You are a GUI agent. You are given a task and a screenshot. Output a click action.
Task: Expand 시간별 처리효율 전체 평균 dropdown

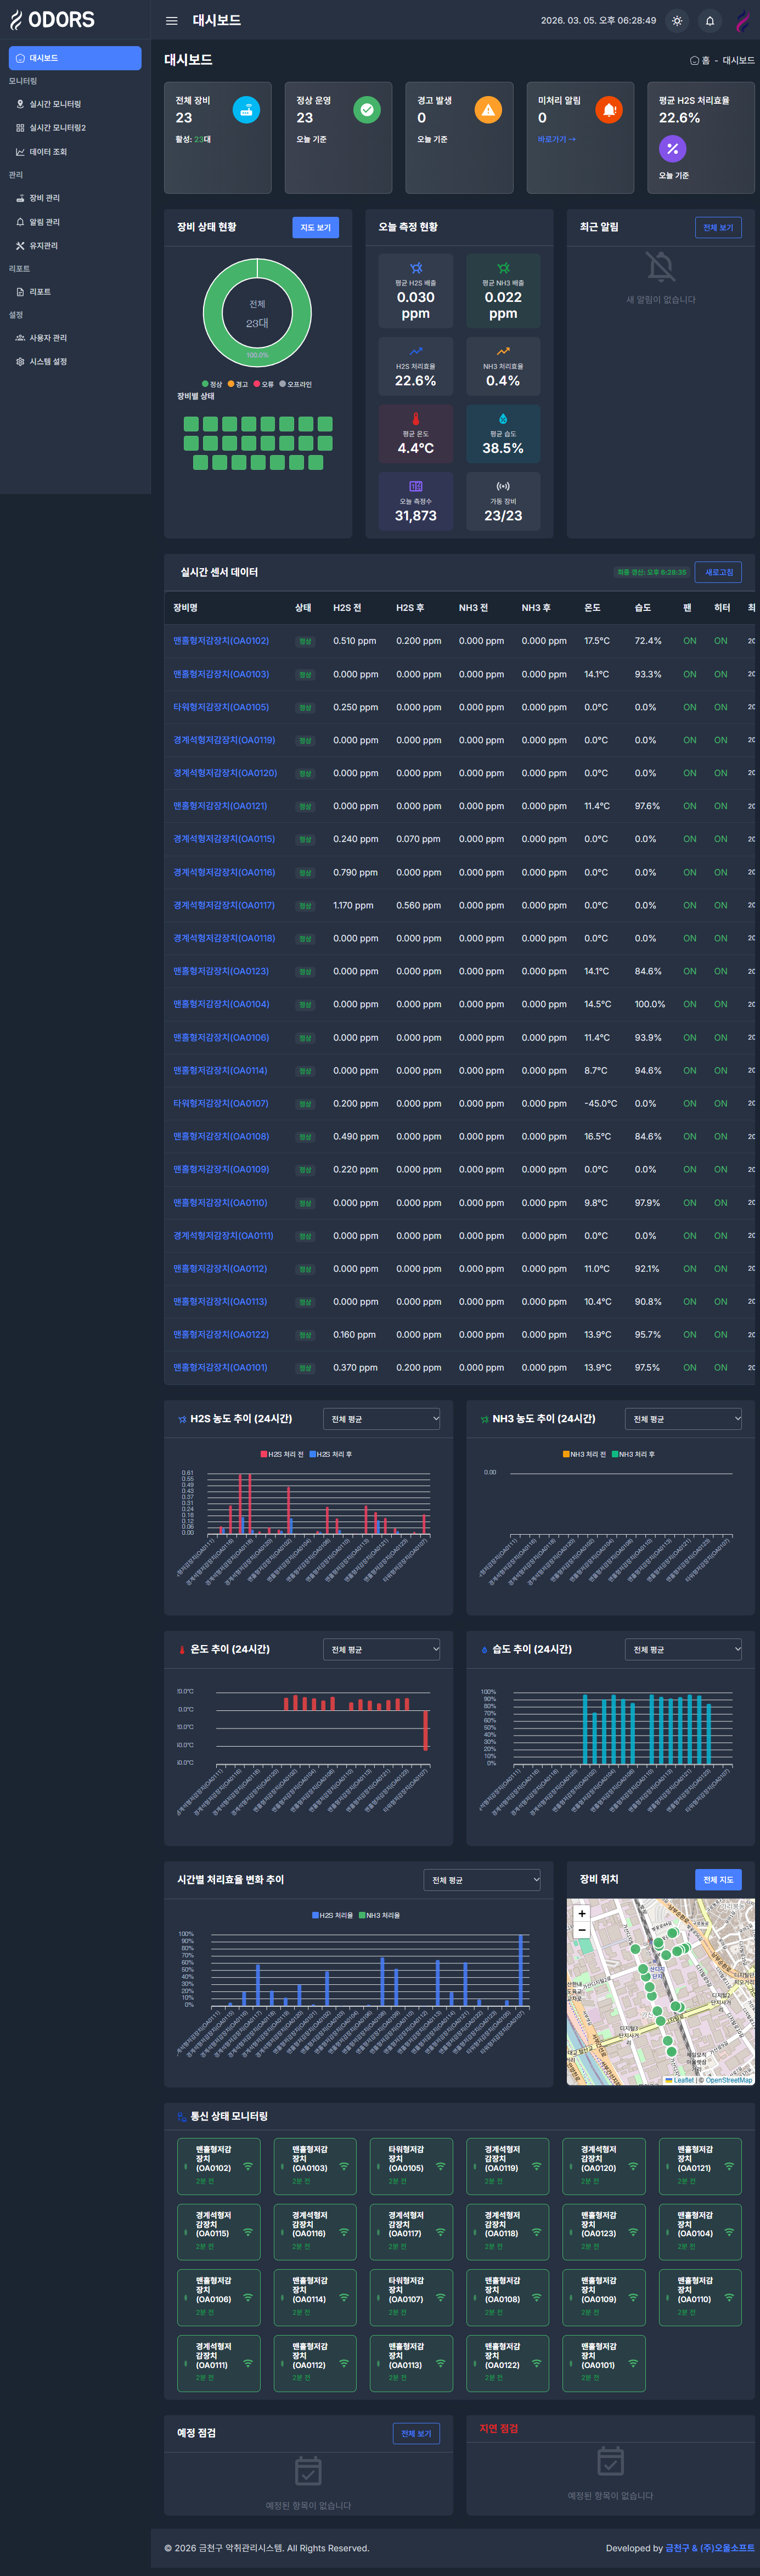(482, 1880)
